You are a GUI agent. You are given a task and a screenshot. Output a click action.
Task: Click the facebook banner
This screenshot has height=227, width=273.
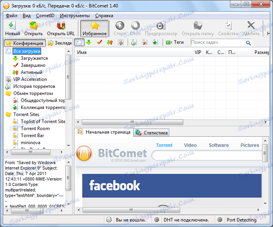click(172, 186)
